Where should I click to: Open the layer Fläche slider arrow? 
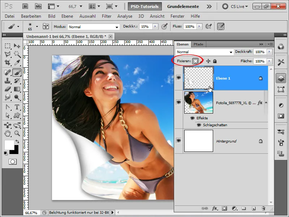click(x=269, y=61)
